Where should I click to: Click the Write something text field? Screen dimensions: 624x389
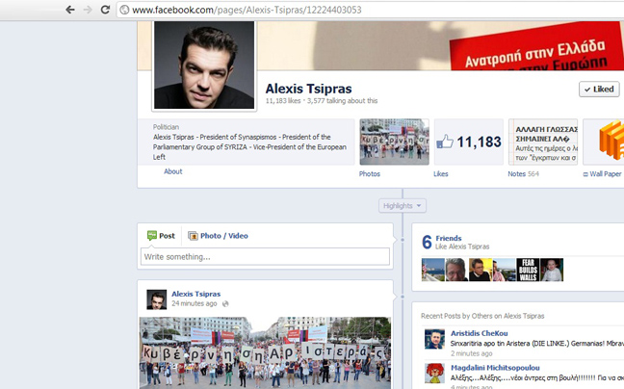pyautogui.click(x=265, y=257)
